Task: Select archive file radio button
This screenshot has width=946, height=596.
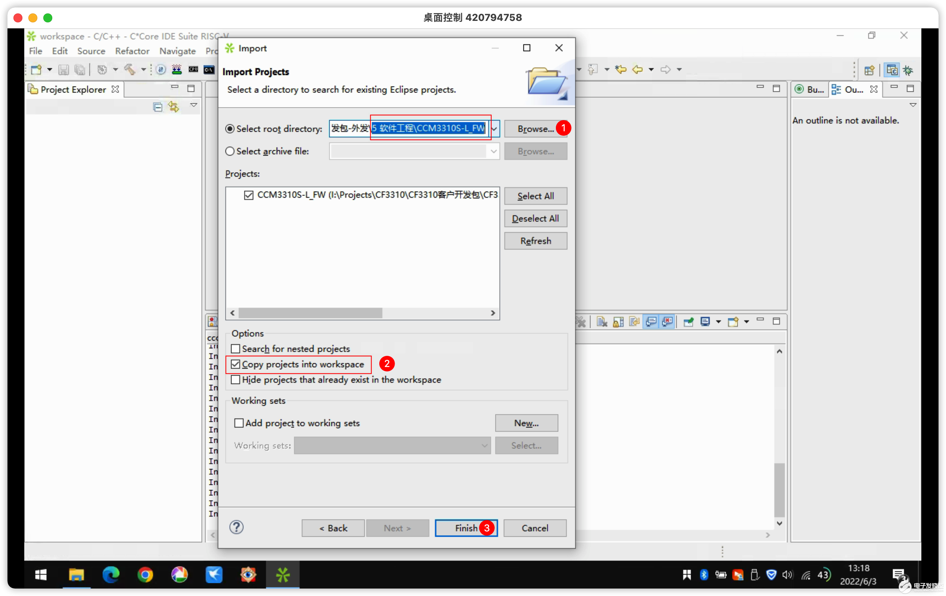Action: pos(230,151)
